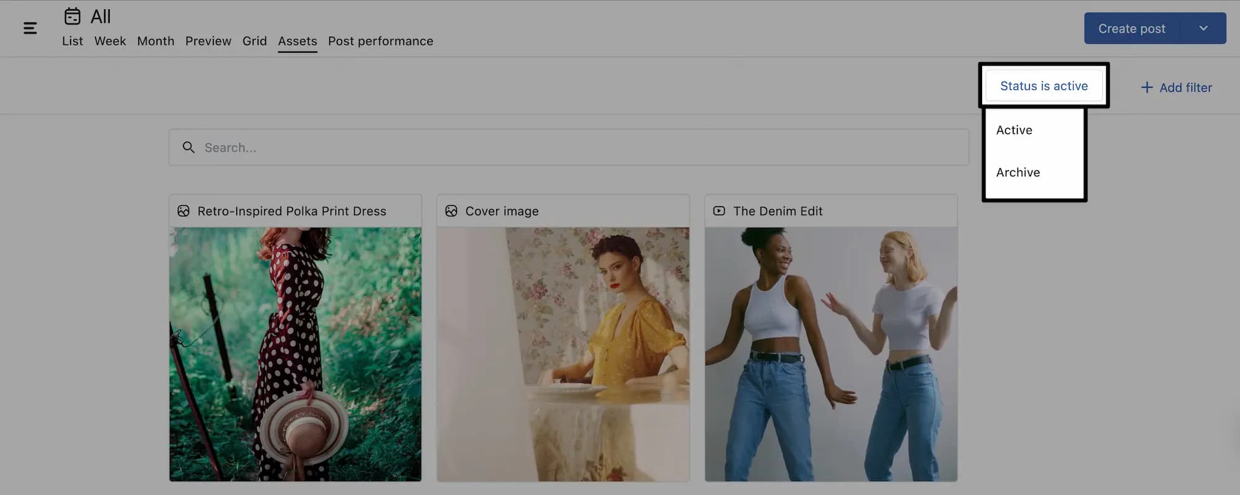
Task: Open the Status is active filter
Action: click(1043, 86)
